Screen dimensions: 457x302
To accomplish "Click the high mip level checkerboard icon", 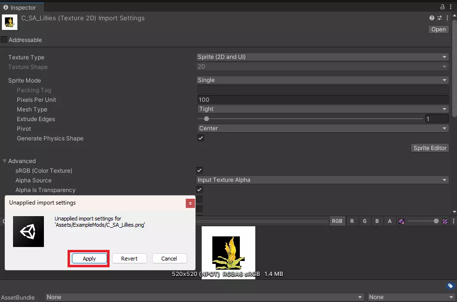I will [x=445, y=221].
